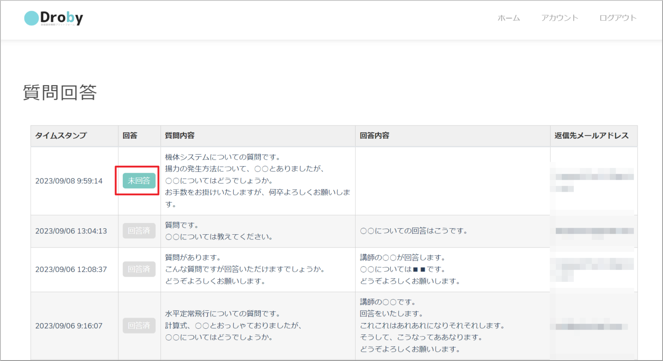This screenshot has width=663, height=361.
Task: Click the タイムスタンプ column header
Action: 61,136
